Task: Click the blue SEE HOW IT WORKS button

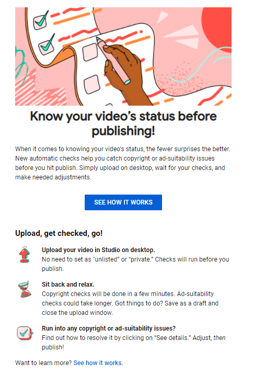Action: [x=123, y=202]
